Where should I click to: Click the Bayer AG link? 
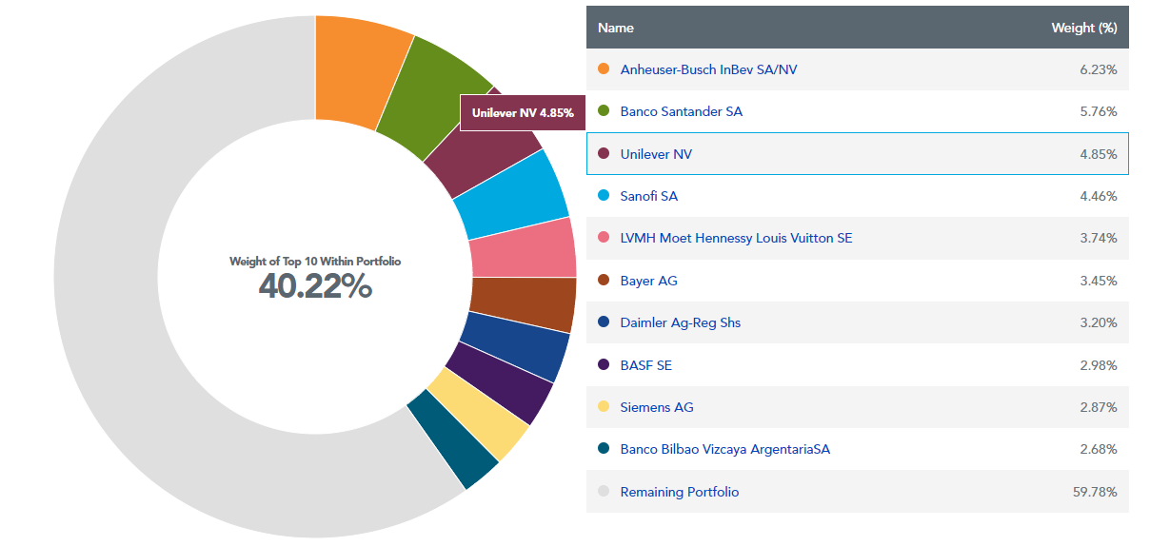[x=648, y=281]
